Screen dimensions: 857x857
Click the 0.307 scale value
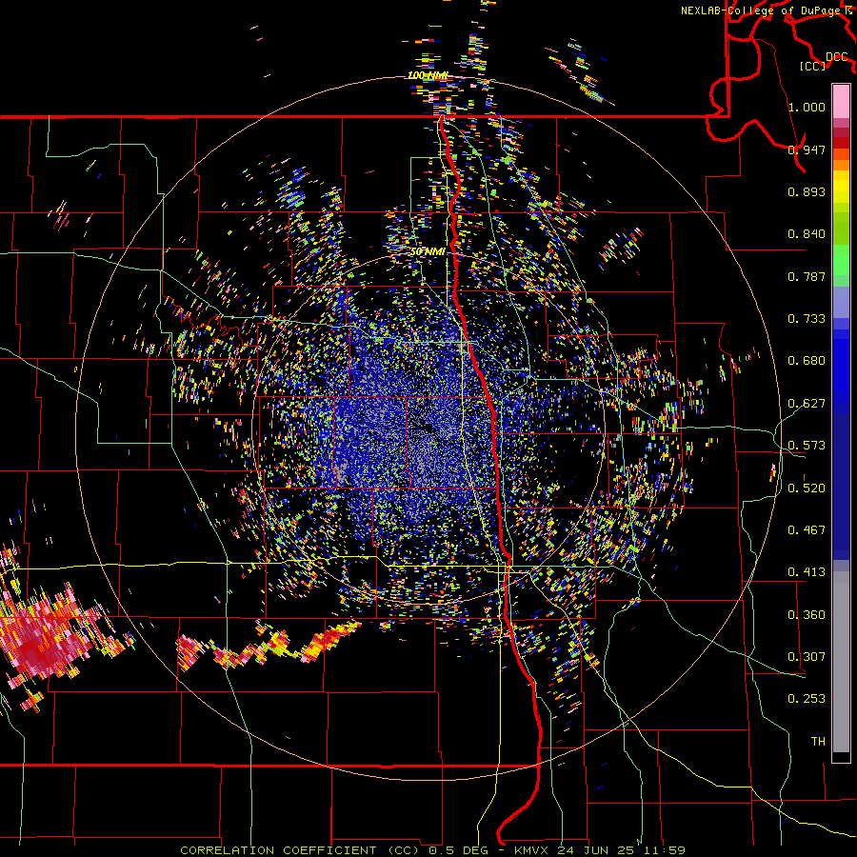pyautogui.click(x=807, y=657)
